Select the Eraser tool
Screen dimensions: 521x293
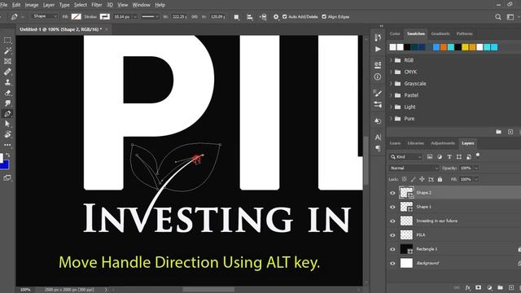point(7,93)
